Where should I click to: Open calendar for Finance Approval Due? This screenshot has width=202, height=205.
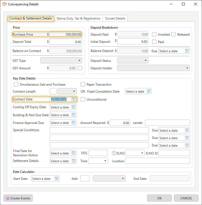point(73,123)
